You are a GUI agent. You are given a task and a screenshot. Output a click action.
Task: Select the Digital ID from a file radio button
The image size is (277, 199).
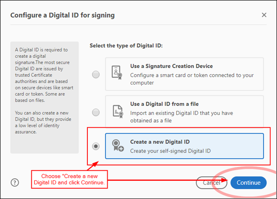96,112
